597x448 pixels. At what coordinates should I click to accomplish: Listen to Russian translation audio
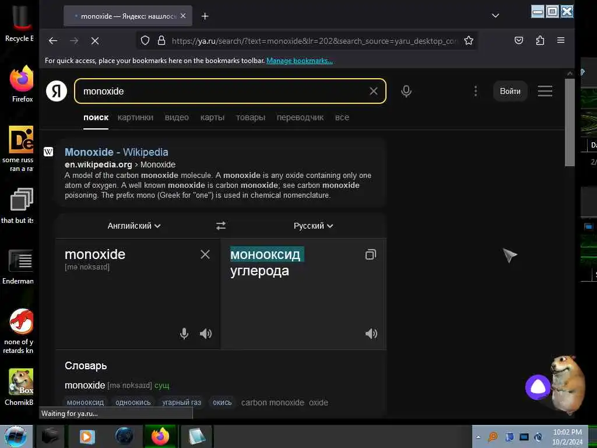371,334
